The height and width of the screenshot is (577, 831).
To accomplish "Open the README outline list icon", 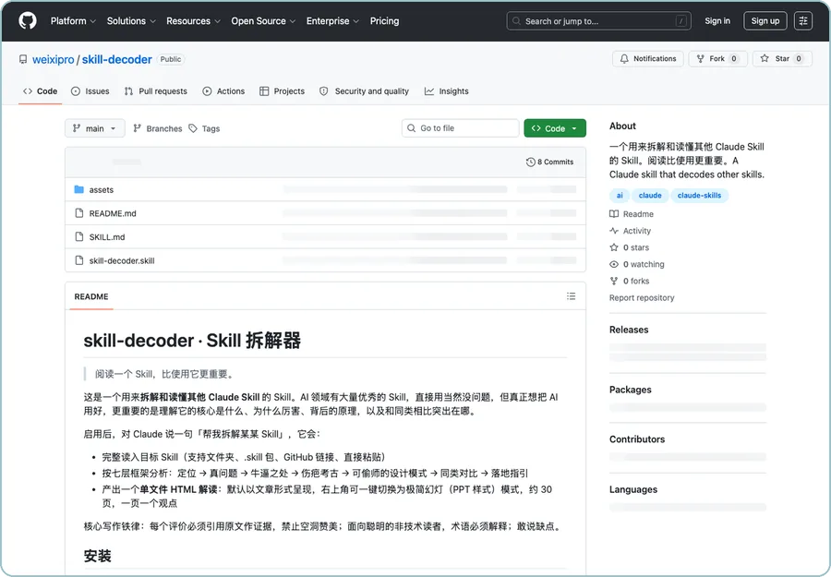I will point(571,296).
